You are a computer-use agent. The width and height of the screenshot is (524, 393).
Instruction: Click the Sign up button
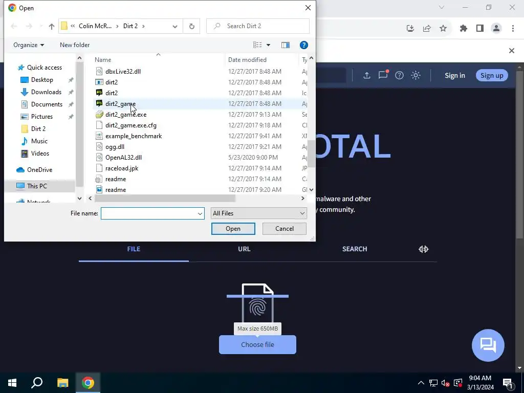click(x=492, y=76)
